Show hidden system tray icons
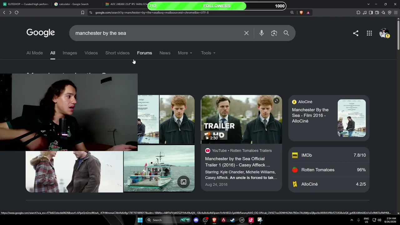 point(352,220)
